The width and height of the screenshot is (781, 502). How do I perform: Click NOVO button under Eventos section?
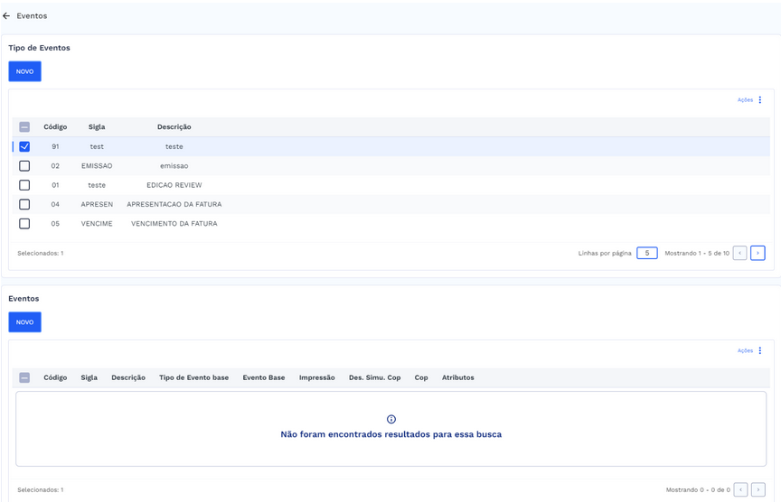click(24, 322)
